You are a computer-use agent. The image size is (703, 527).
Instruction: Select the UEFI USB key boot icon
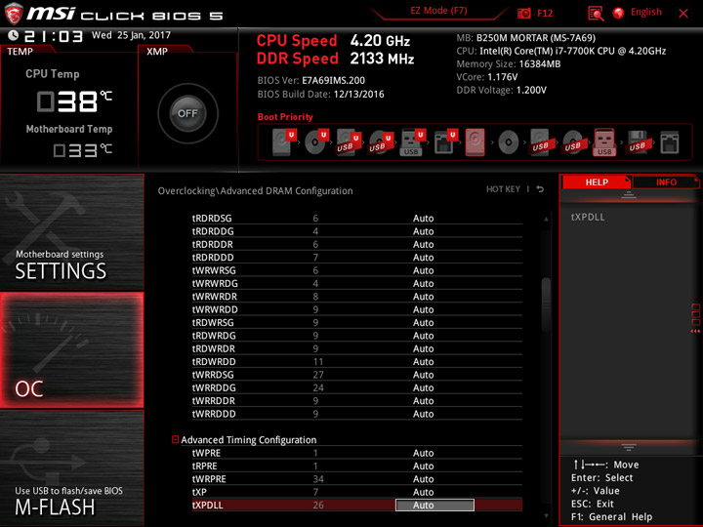[x=412, y=142]
